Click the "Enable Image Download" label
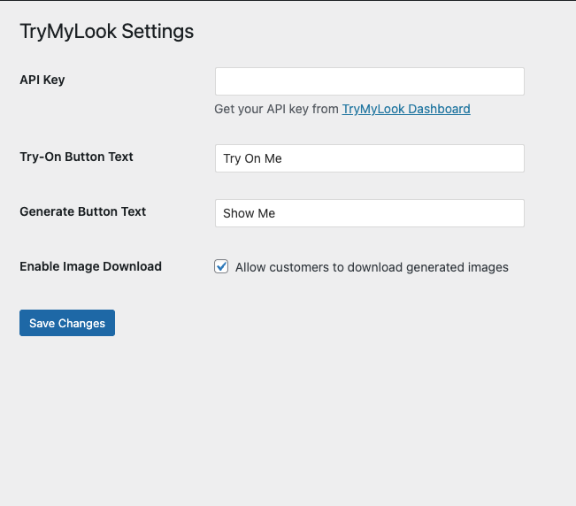Viewport: 576px width, 506px height. click(x=90, y=266)
